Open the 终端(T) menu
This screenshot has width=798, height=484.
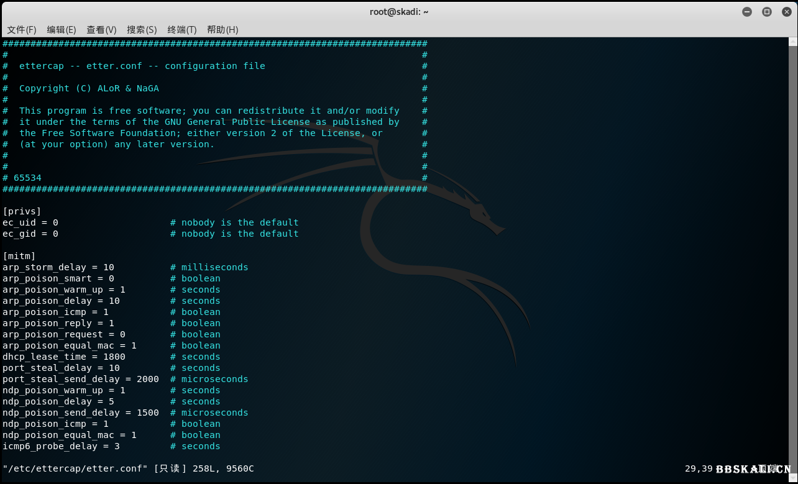pyautogui.click(x=181, y=30)
